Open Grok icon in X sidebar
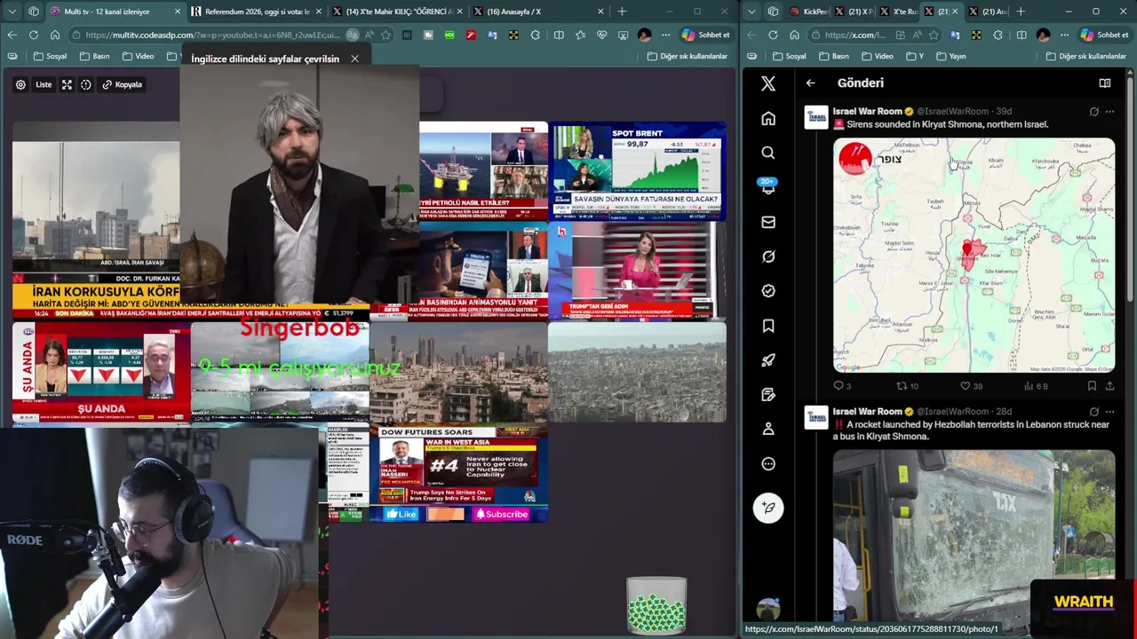The height and width of the screenshot is (639, 1137). coord(768,256)
